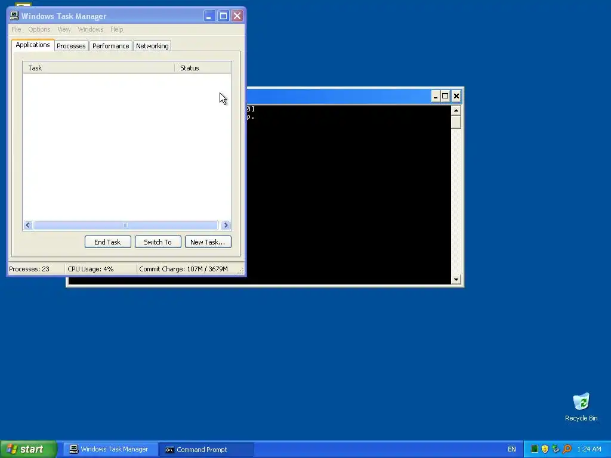The height and width of the screenshot is (458, 611).
Task: Open the Help menu
Action: pos(116,29)
